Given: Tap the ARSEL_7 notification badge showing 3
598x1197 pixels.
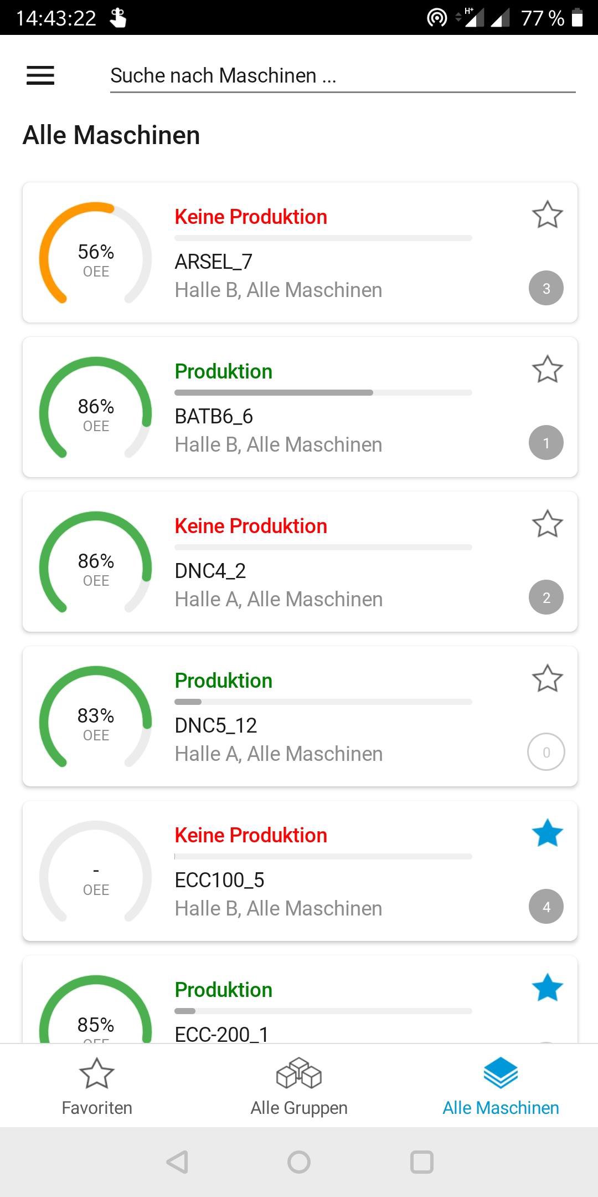Looking at the screenshot, I should pyautogui.click(x=546, y=288).
